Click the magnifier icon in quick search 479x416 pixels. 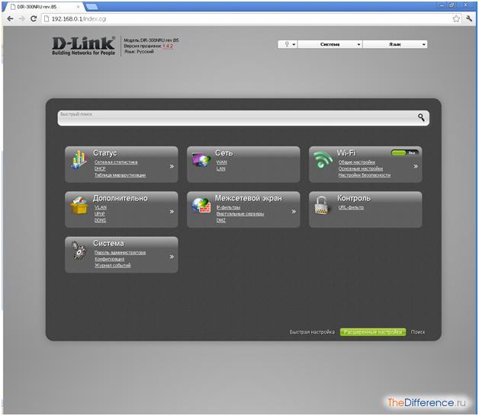click(421, 117)
